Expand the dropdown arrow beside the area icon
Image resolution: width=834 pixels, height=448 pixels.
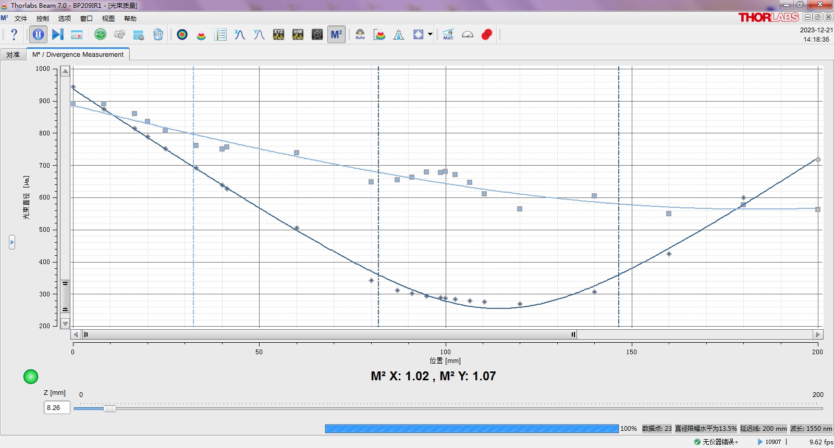(x=430, y=34)
